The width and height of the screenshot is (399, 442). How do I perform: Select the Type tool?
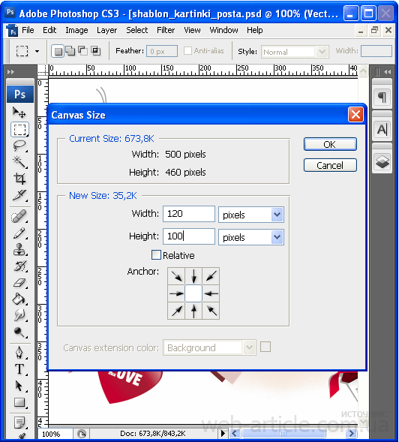click(x=19, y=369)
